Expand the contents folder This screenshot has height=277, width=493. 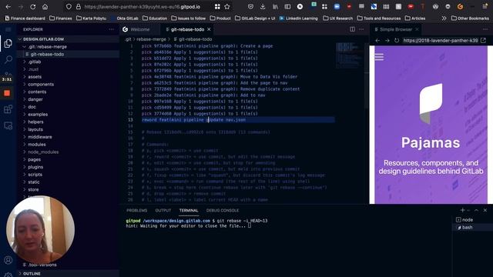point(37,92)
